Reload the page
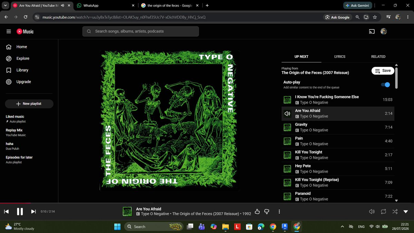The width and height of the screenshot is (414, 233). click(26, 17)
